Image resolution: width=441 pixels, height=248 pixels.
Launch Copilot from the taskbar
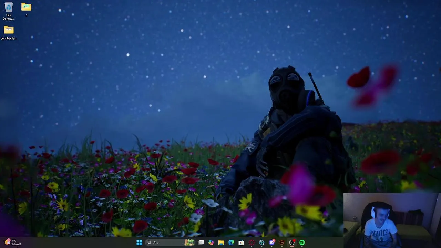point(211,242)
